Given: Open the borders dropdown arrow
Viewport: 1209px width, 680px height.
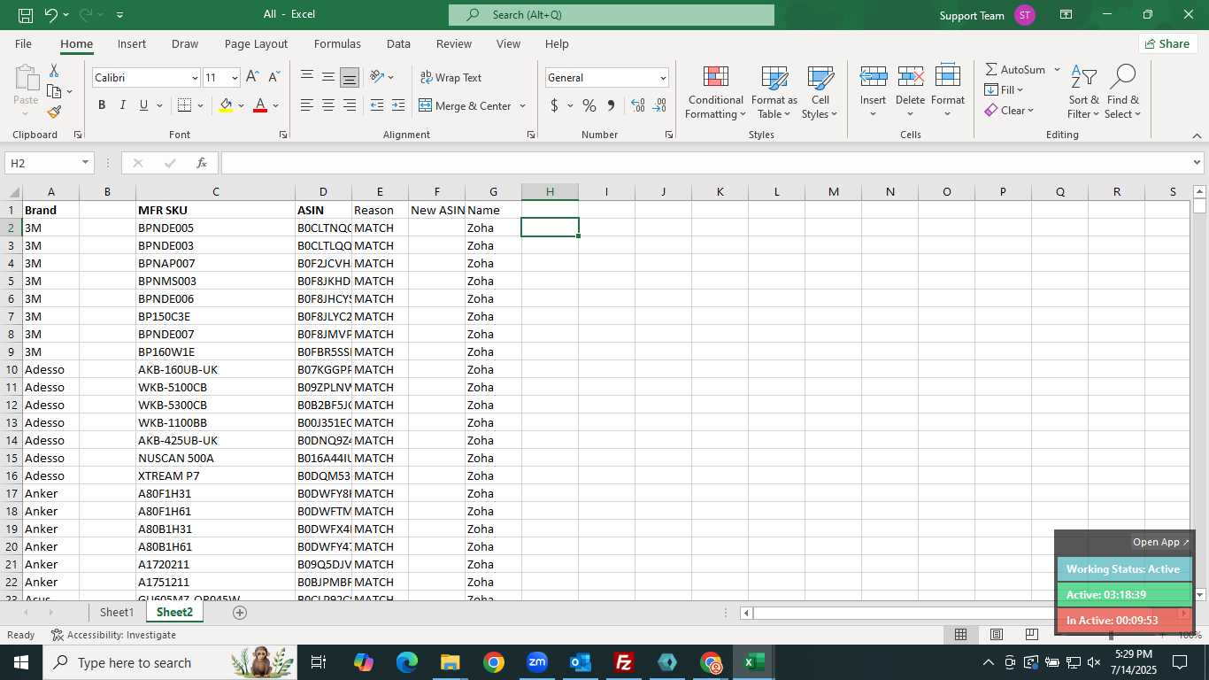Looking at the screenshot, I should coord(201,105).
